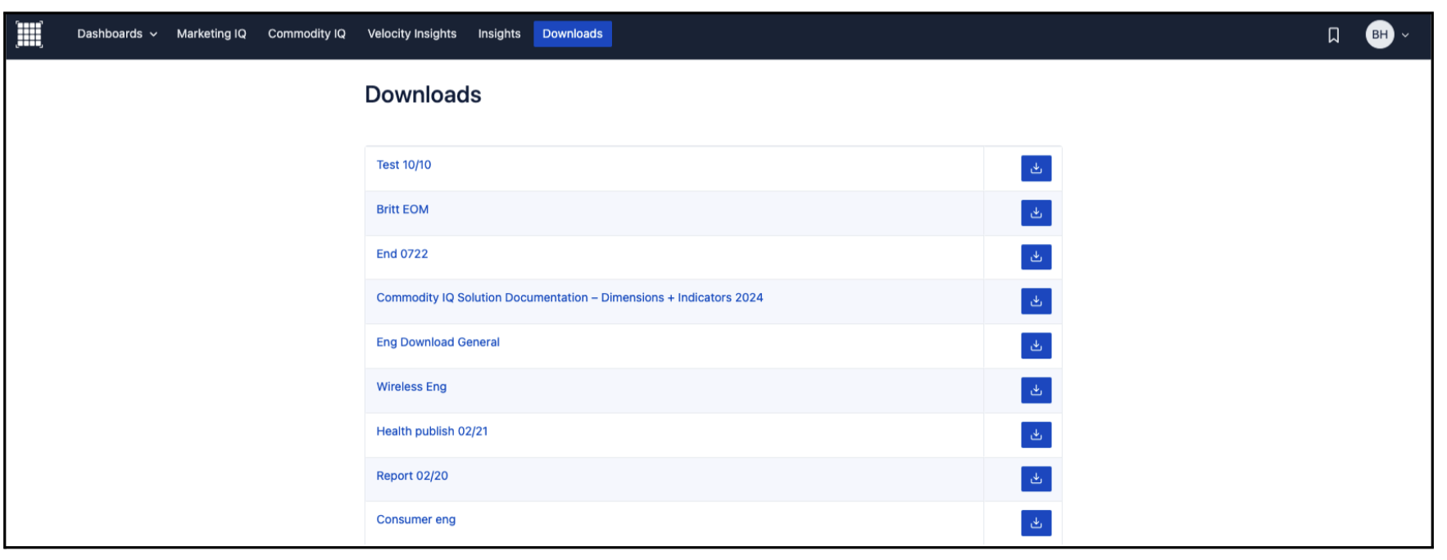Viewport: 1447px width, 560px height.
Task: Select the Insights nav item
Action: [499, 34]
